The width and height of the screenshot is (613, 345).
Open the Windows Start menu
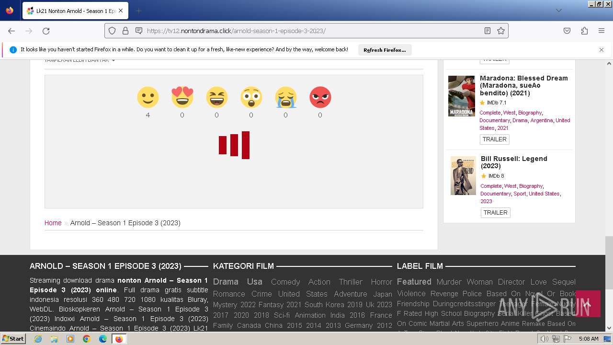(x=13, y=339)
